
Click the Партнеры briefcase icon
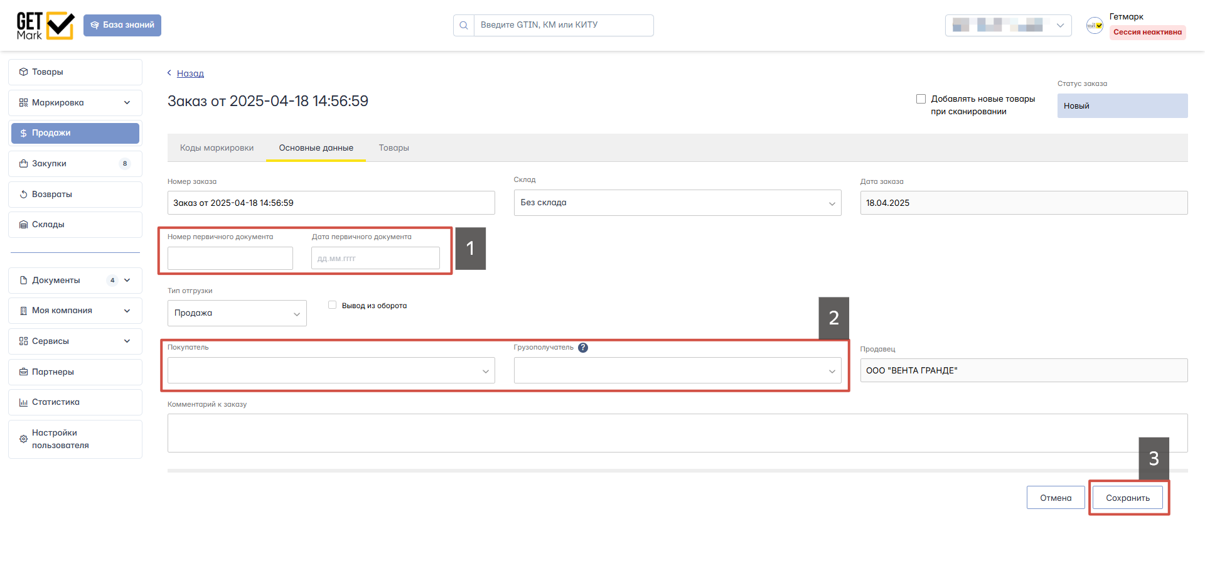point(23,372)
